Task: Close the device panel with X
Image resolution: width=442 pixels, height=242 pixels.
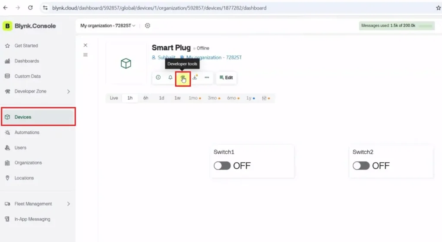Action: (x=85, y=45)
